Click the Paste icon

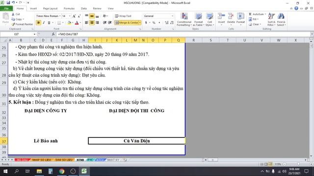[5, 17]
